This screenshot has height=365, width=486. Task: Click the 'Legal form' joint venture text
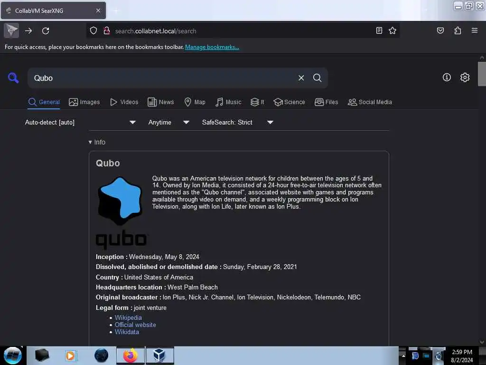(150, 308)
